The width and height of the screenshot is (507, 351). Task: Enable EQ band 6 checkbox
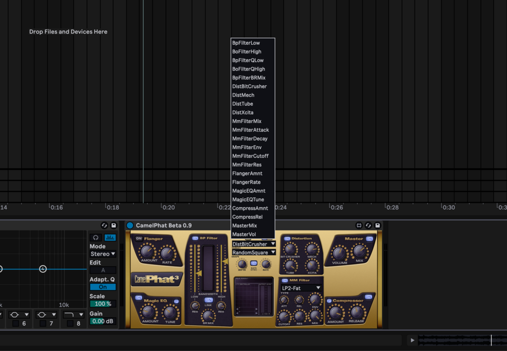click(x=16, y=323)
